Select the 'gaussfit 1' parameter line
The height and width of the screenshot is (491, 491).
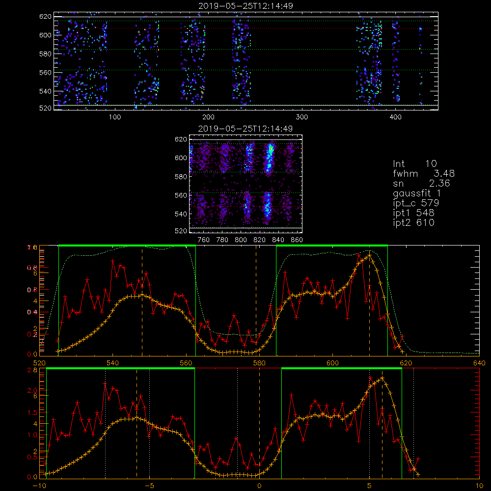tap(417, 193)
